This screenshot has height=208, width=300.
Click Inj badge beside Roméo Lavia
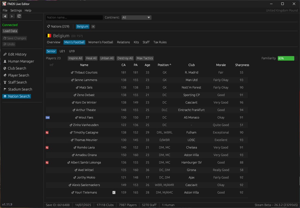click(47, 147)
